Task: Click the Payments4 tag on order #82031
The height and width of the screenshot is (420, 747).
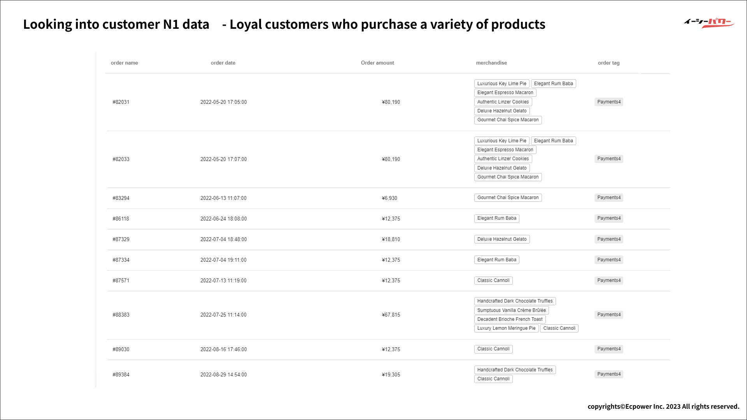Action: 609,102
